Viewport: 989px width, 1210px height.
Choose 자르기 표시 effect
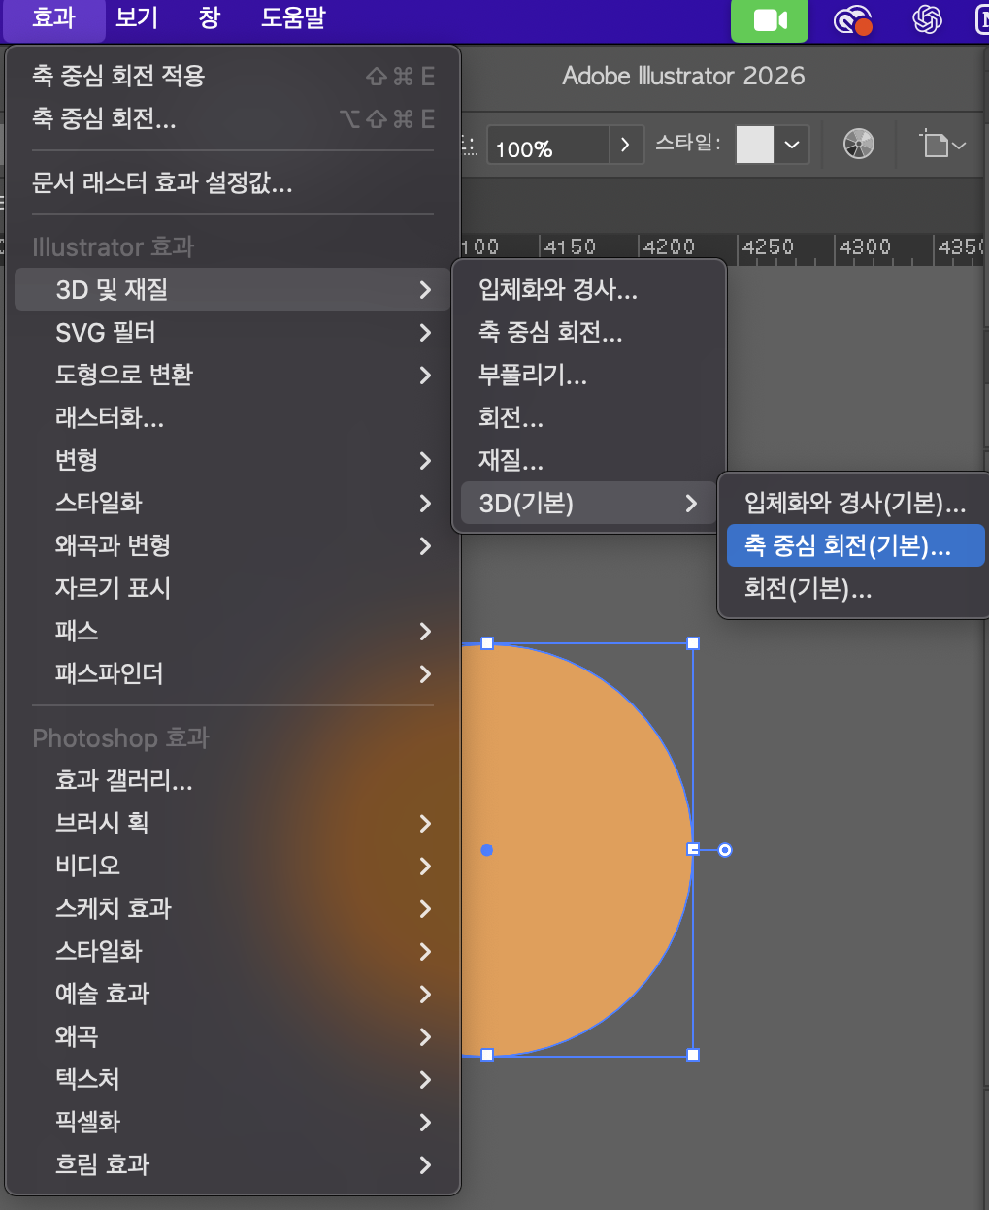233,588
